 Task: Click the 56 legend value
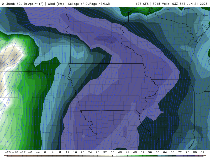[x=150, y=152]
